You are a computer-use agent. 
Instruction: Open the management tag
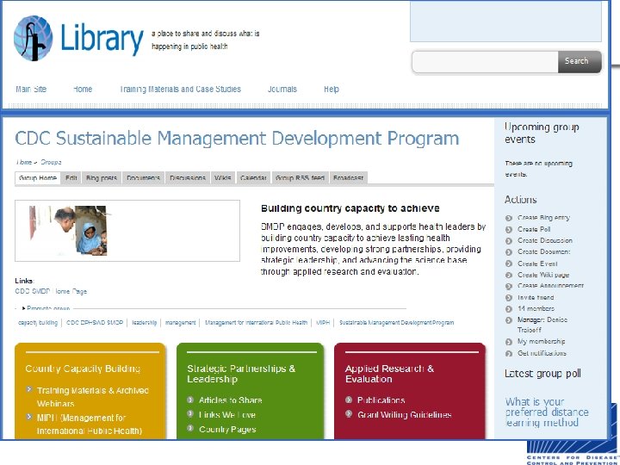click(180, 323)
